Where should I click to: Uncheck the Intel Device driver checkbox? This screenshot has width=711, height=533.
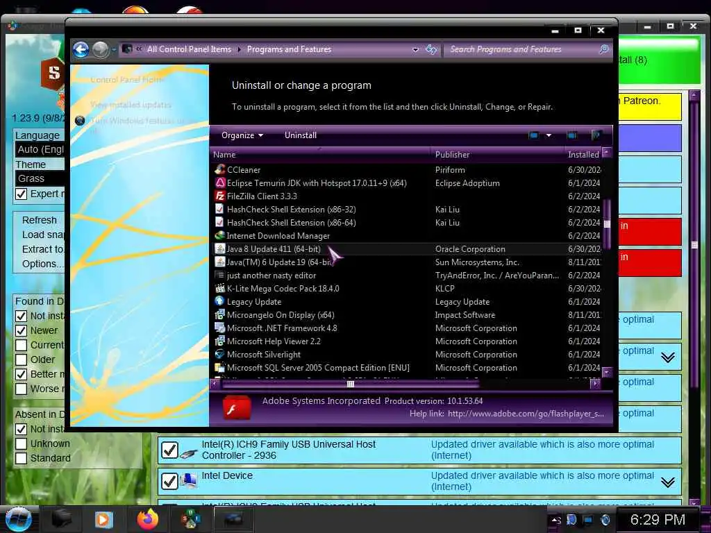coord(169,481)
